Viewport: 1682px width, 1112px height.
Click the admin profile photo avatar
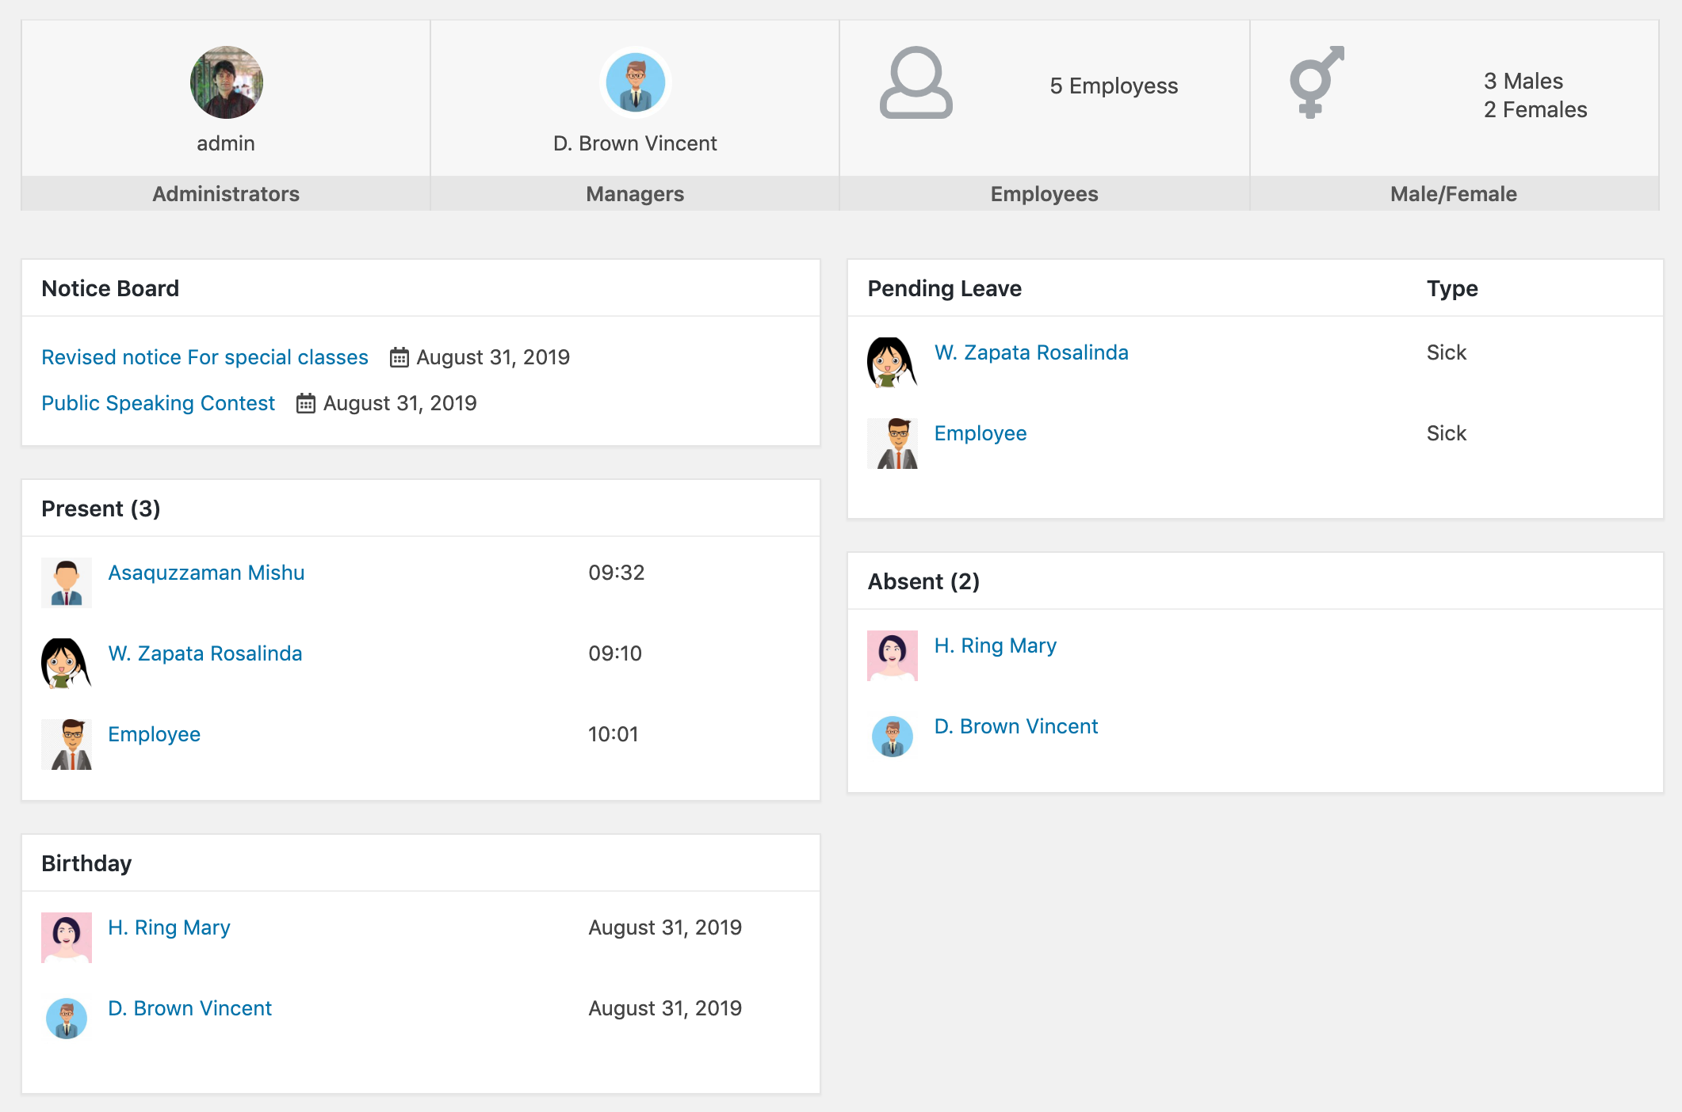click(226, 82)
